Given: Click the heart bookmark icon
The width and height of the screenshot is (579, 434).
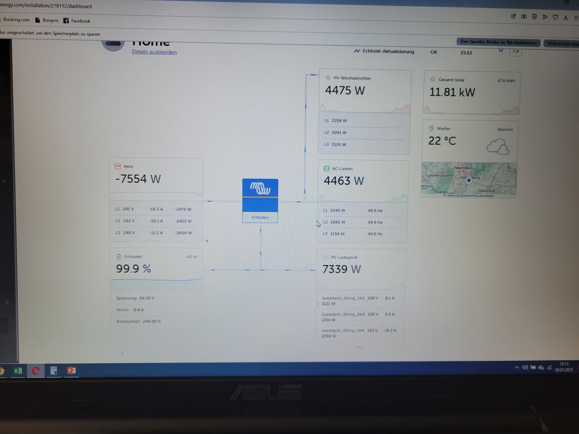Looking at the screenshot, I should pos(555,17).
